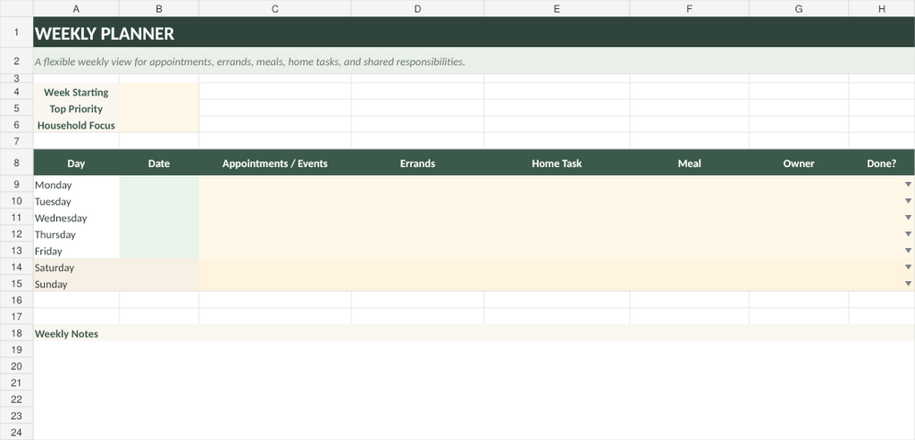This screenshot has width=915, height=440.
Task: Open the Done? dropdown for Friday
Action: pos(908,250)
